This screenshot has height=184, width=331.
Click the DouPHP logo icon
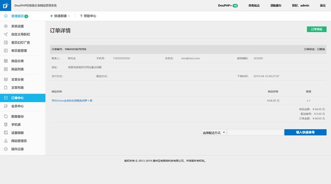tap(5, 6)
